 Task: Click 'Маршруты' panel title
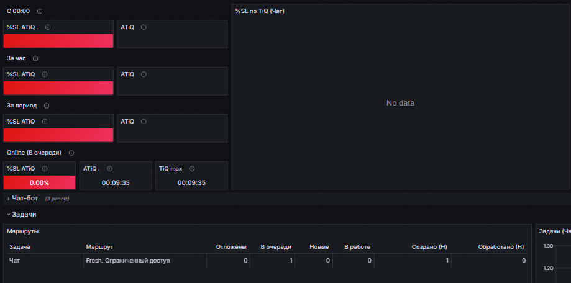pyautogui.click(x=22, y=231)
